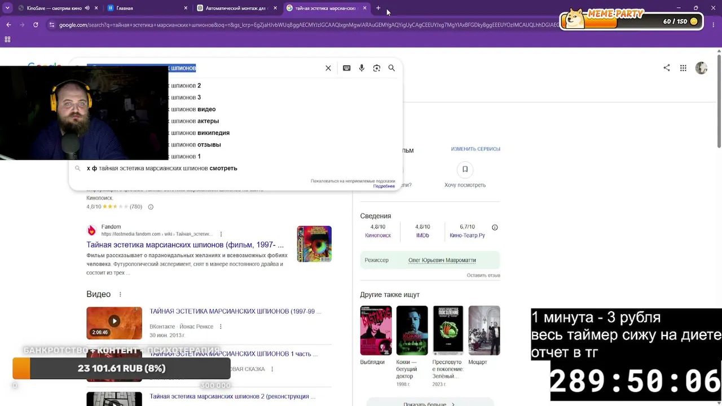Switch to the Автоматический монтаж tab
Viewport: 722px width, 406px height.
click(x=237, y=8)
